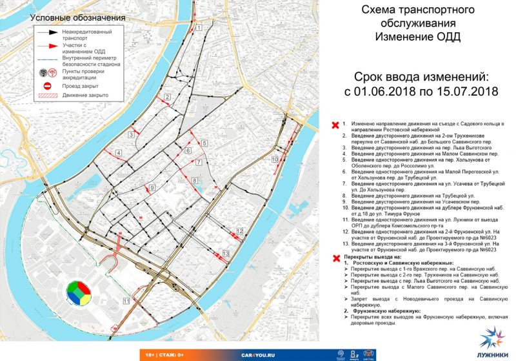Click numbered marker 3 on the map
516x361 pixels.
(131, 134)
